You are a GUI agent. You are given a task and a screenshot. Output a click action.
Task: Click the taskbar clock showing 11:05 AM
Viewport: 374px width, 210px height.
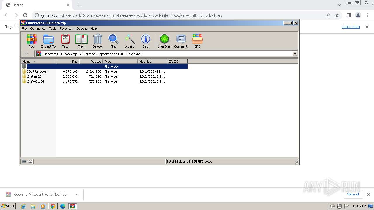359,206
